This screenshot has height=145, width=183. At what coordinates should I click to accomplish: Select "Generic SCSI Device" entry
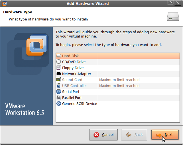(80, 103)
